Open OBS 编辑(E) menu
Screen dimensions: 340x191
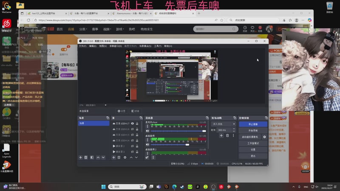tap(93, 46)
